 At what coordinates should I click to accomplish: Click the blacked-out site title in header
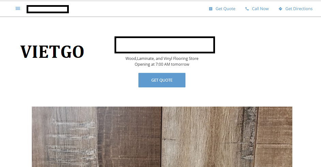point(48,9)
